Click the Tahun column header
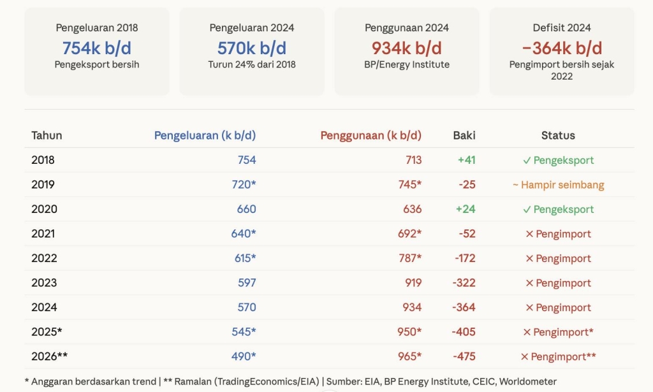 point(47,135)
